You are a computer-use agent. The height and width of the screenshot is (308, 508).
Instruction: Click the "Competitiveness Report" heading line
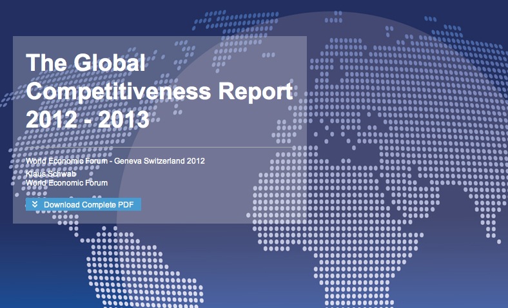click(x=159, y=91)
